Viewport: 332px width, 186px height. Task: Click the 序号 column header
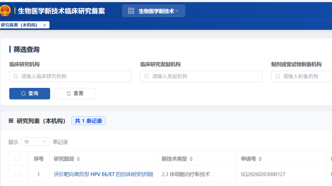click(39, 159)
